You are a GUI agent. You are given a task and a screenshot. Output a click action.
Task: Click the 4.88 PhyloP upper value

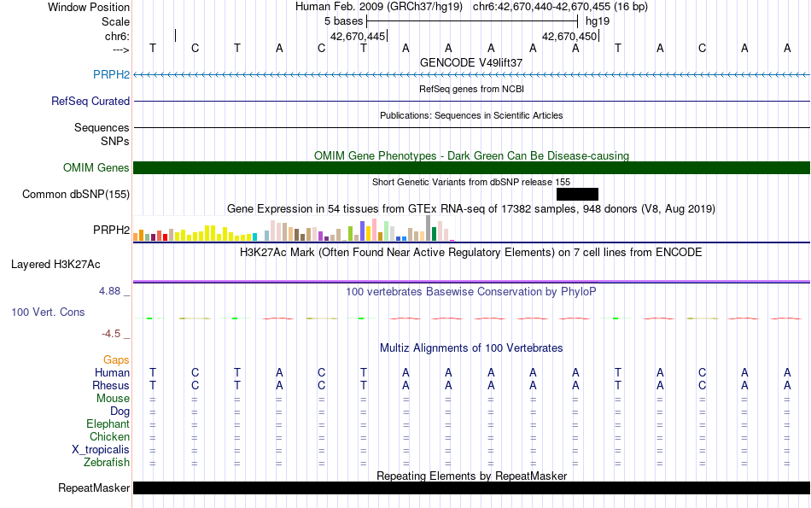(x=109, y=291)
